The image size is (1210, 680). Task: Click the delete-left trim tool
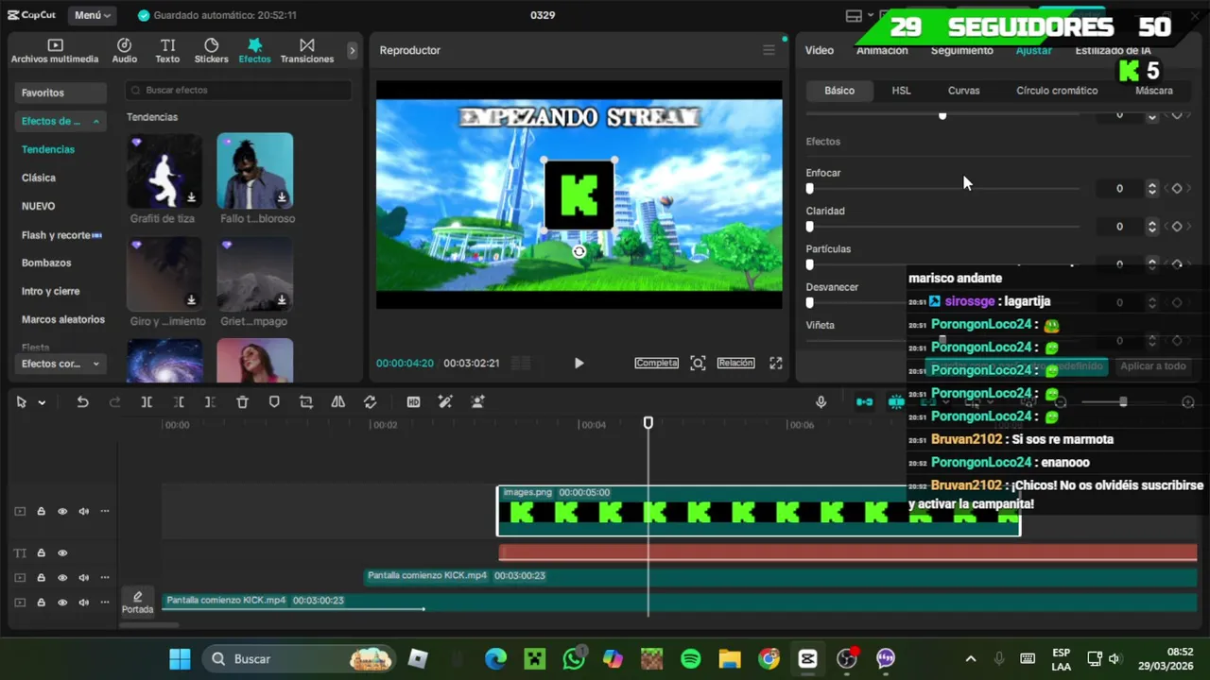tap(179, 401)
